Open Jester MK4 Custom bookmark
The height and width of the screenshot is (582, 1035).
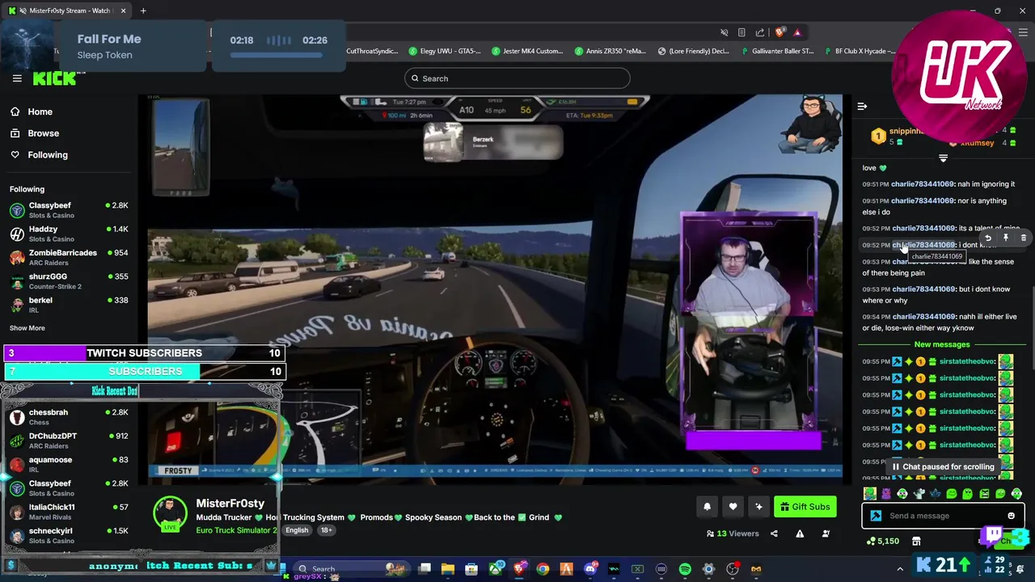526,51
